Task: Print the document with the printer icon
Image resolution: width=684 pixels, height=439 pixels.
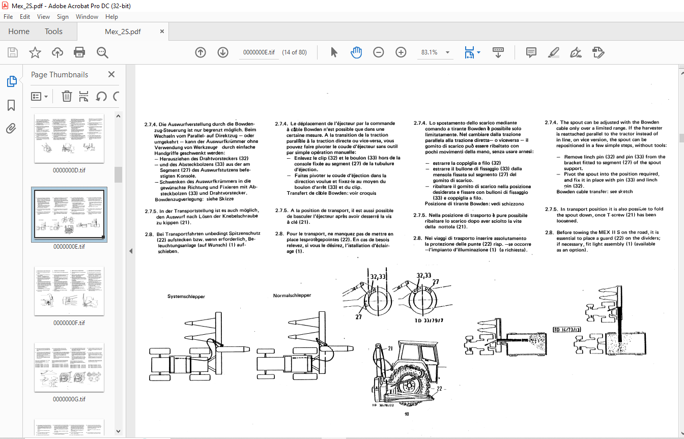Action: 79,52
